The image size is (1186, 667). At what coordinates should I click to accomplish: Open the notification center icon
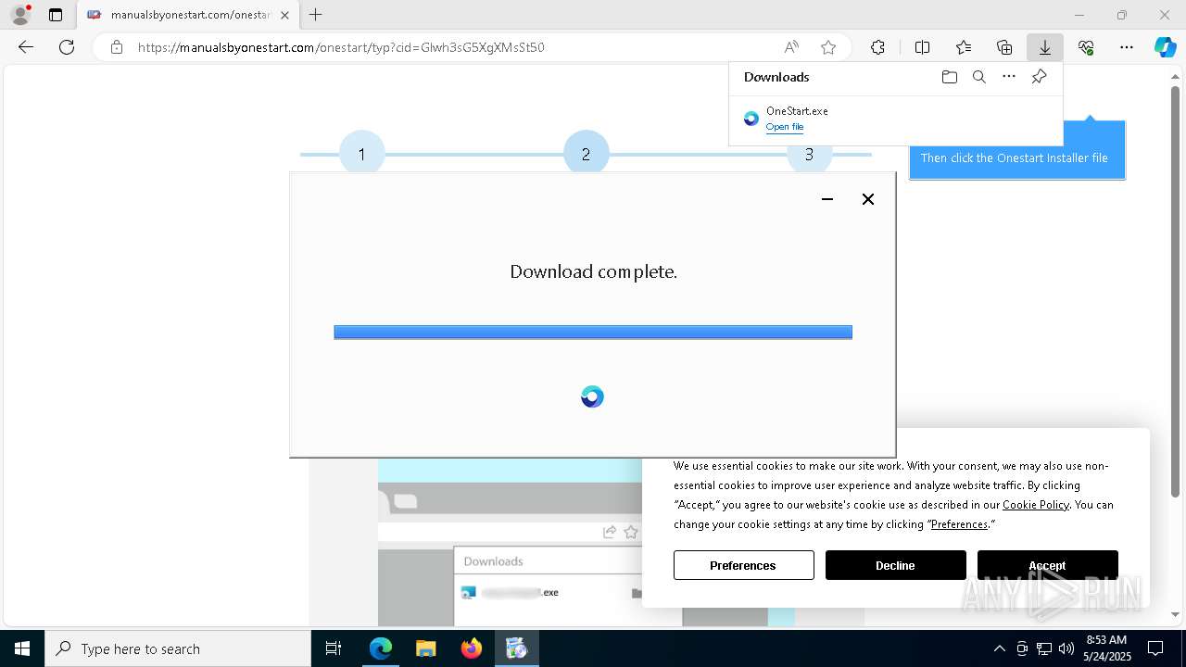click(1155, 648)
